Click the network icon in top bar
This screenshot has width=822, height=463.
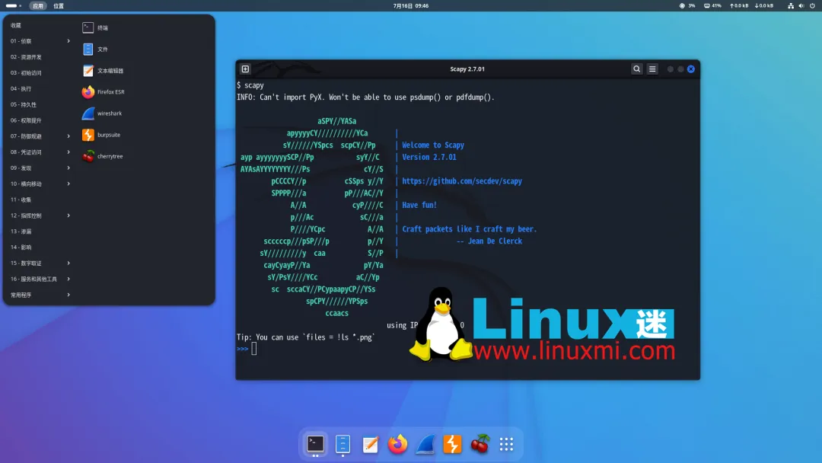click(791, 6)
